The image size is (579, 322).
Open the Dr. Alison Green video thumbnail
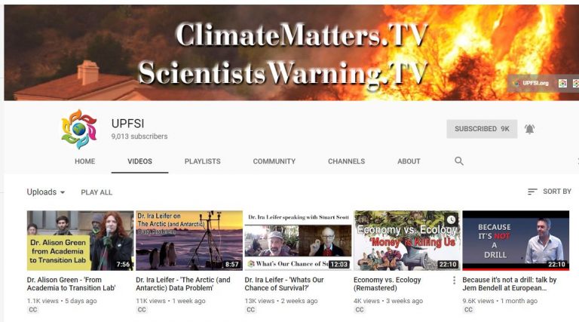point(80,241)
